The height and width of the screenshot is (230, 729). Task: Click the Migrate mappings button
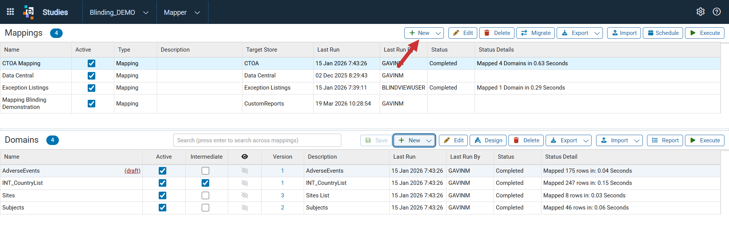(536, 33)
